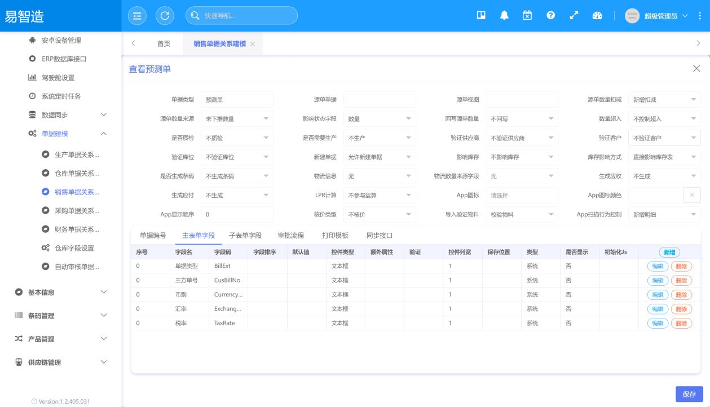Clear the App图标颜色 field with X button
This screenshot has width=710, height=407.
click(692, 195)
